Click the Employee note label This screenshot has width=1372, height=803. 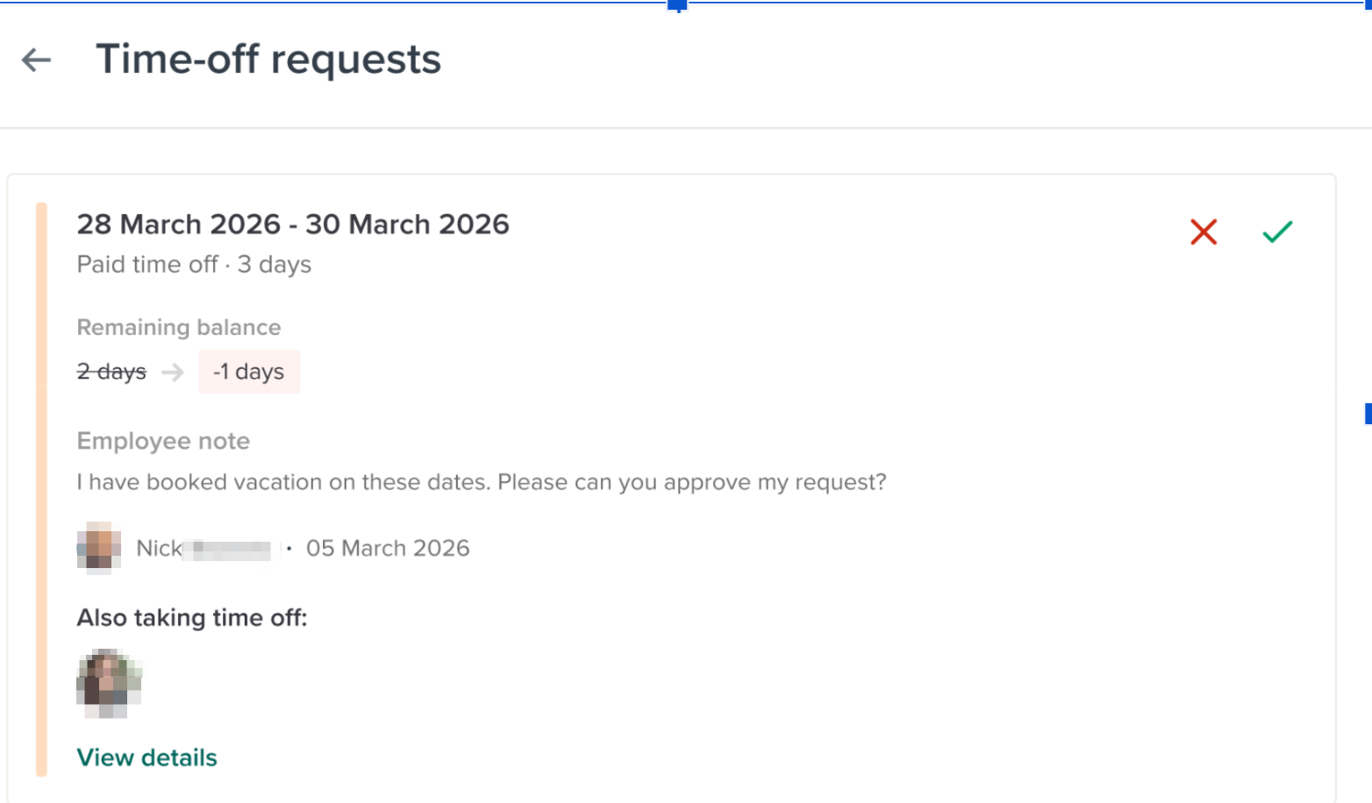(163, 441)
